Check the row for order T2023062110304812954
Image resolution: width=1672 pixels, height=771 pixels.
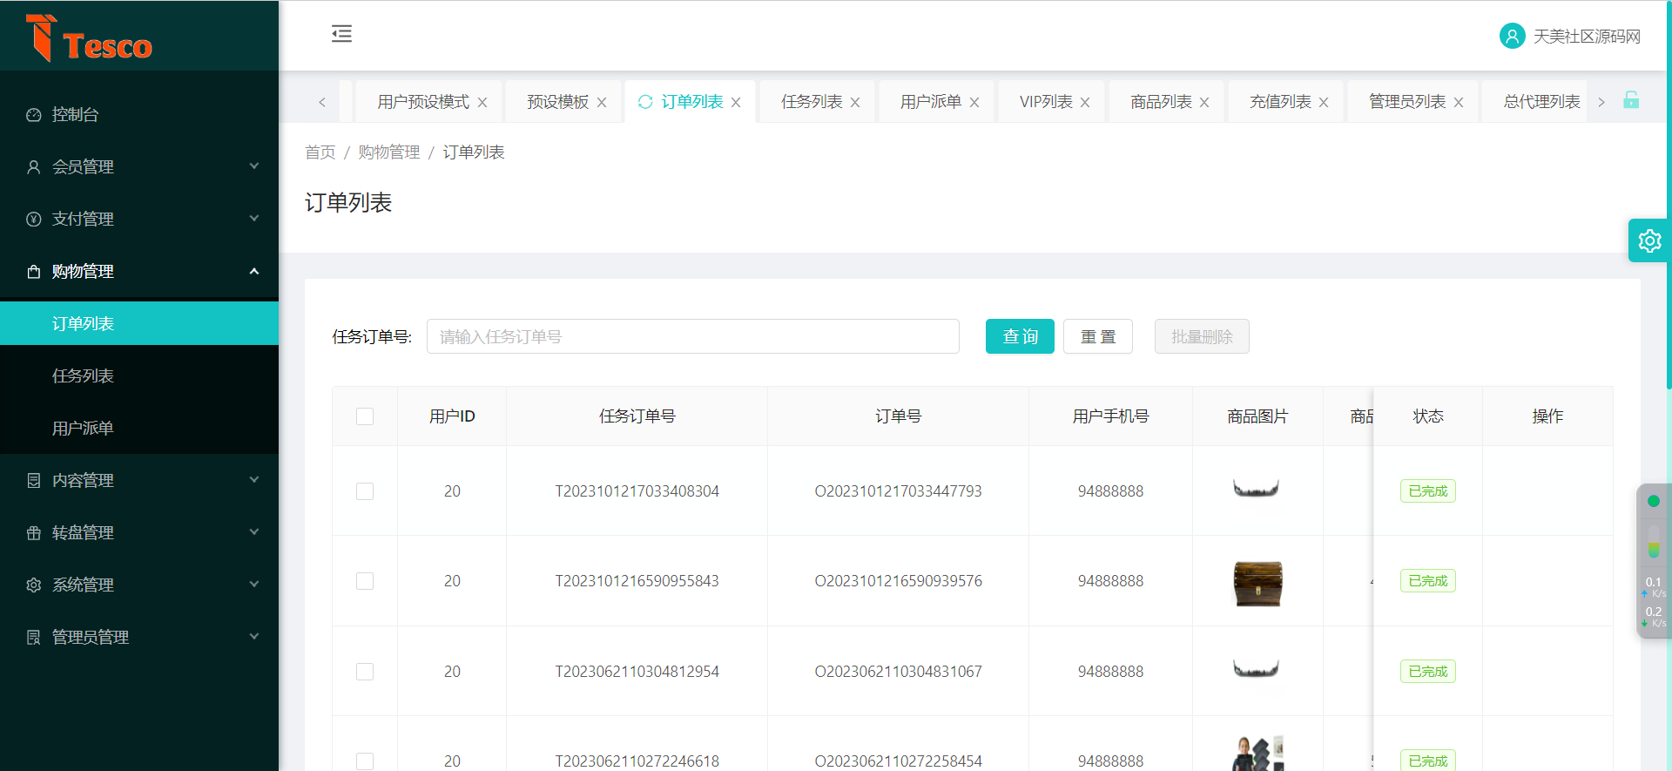pos(365,672)
